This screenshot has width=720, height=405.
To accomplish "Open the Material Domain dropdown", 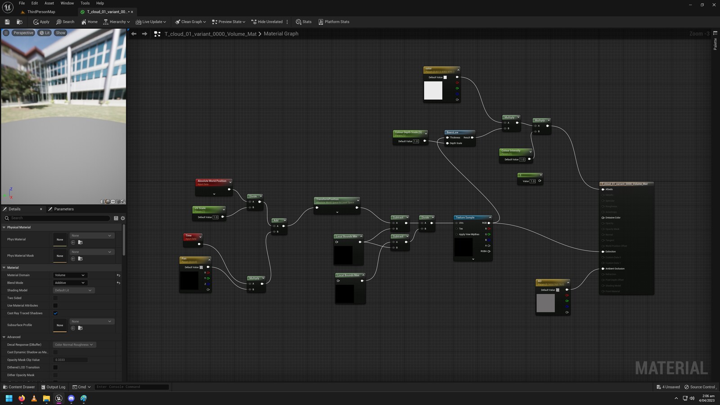I will coord(70,275).
